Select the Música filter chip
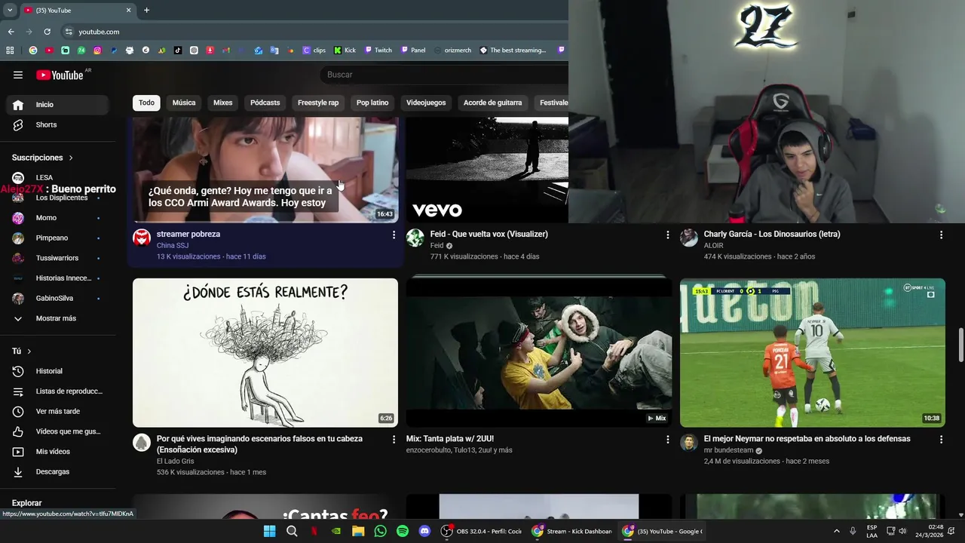The height and width of the screenshot is (543, 965). pos(184,103)
